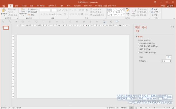
Task: Select the Down Arrow shape in gallery
Action: (122, 12)
